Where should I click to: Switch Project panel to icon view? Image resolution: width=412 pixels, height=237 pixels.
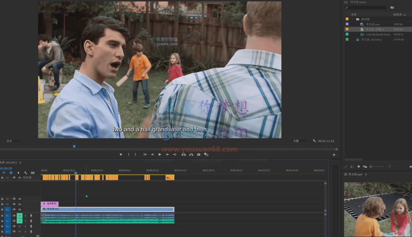(x=359, y=167)
